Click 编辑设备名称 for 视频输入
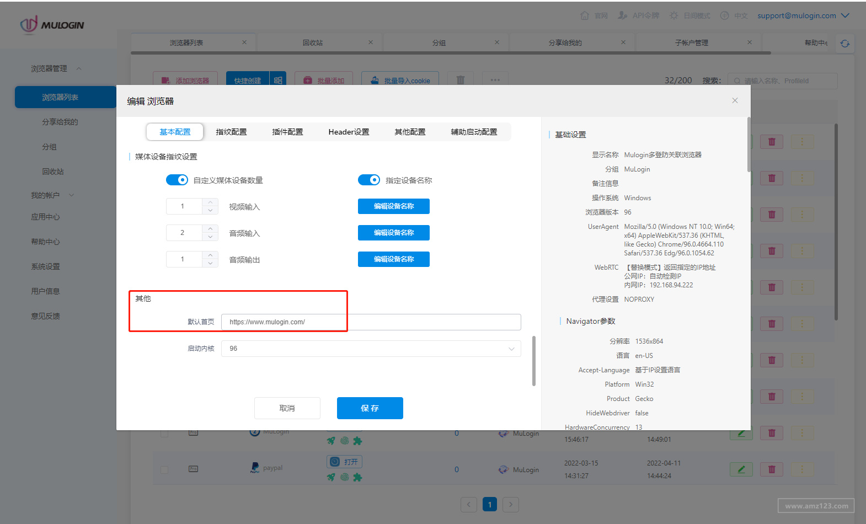 tap(394, 206)
